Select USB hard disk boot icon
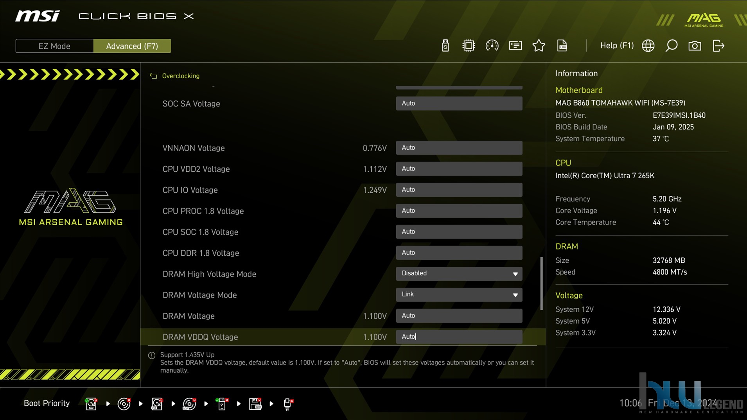 [x=157, y=404]
